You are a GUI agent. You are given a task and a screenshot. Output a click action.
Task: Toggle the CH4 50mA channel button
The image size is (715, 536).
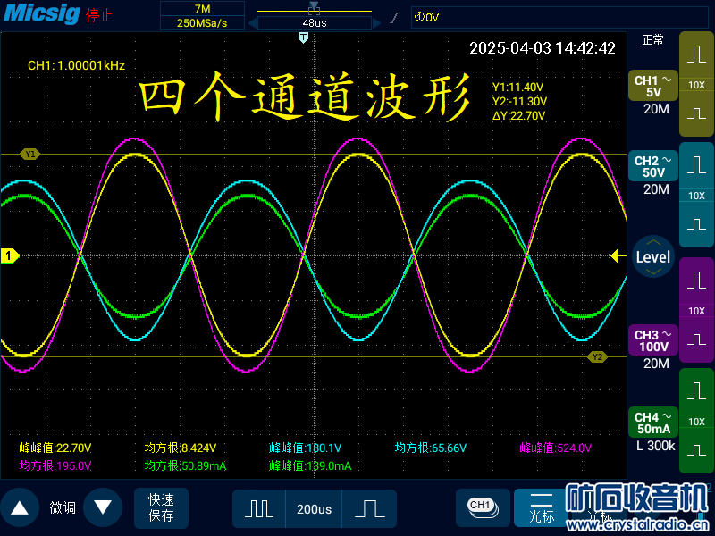coord(653,423)
